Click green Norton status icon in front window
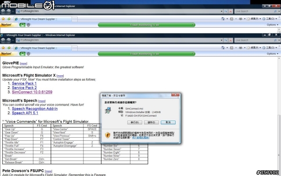Viewport: 281px width, 176px height. [x=22, y=54]
